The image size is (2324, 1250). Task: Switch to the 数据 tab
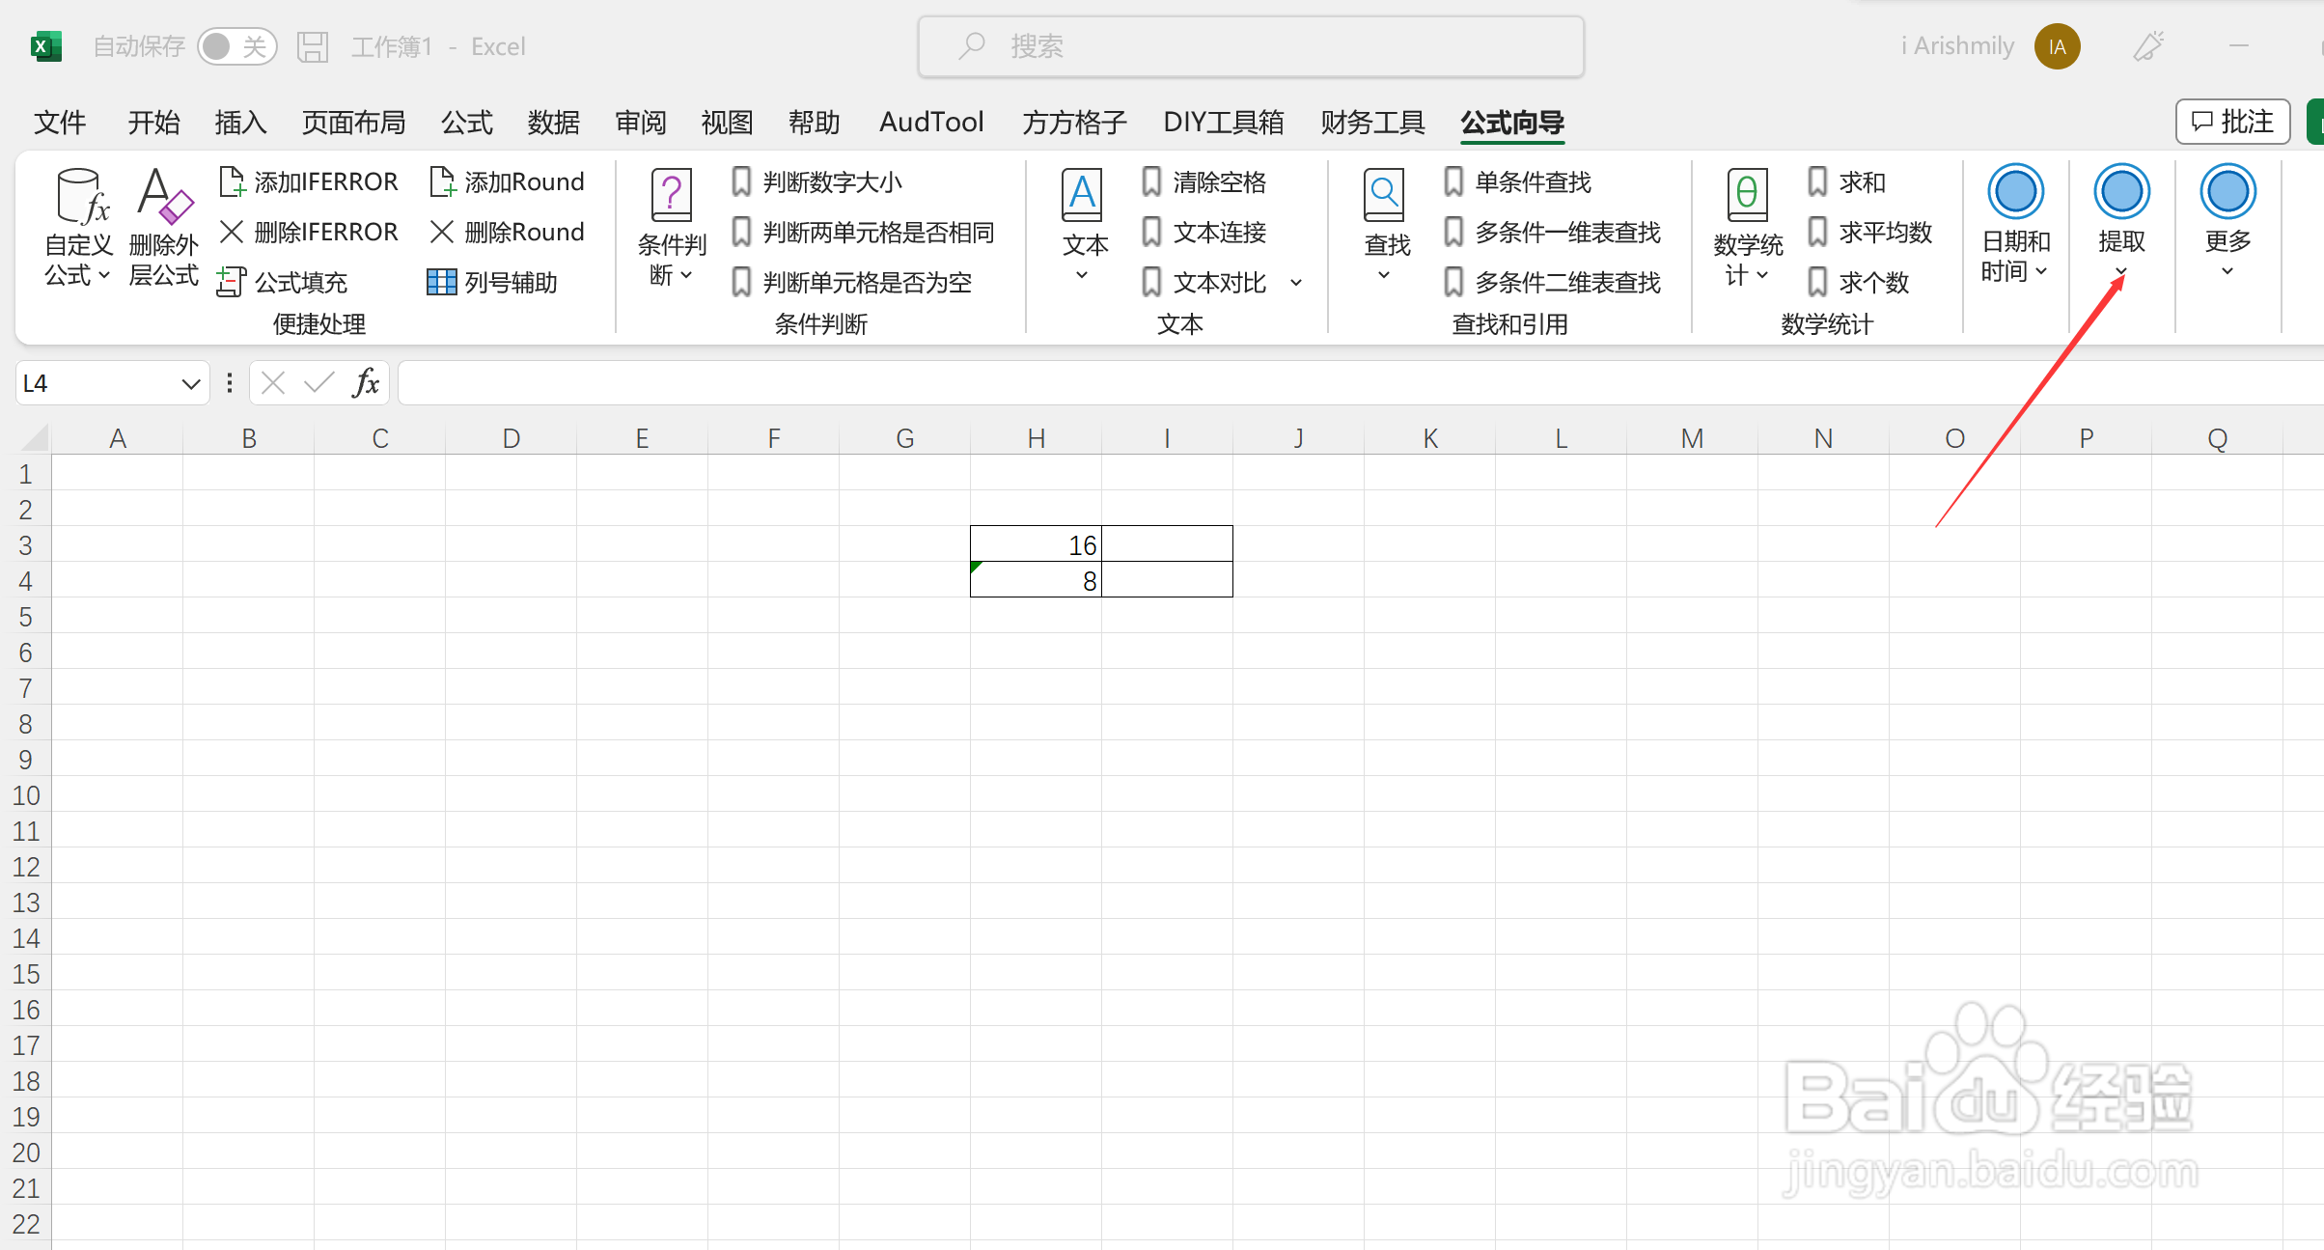tap(554, 123)
